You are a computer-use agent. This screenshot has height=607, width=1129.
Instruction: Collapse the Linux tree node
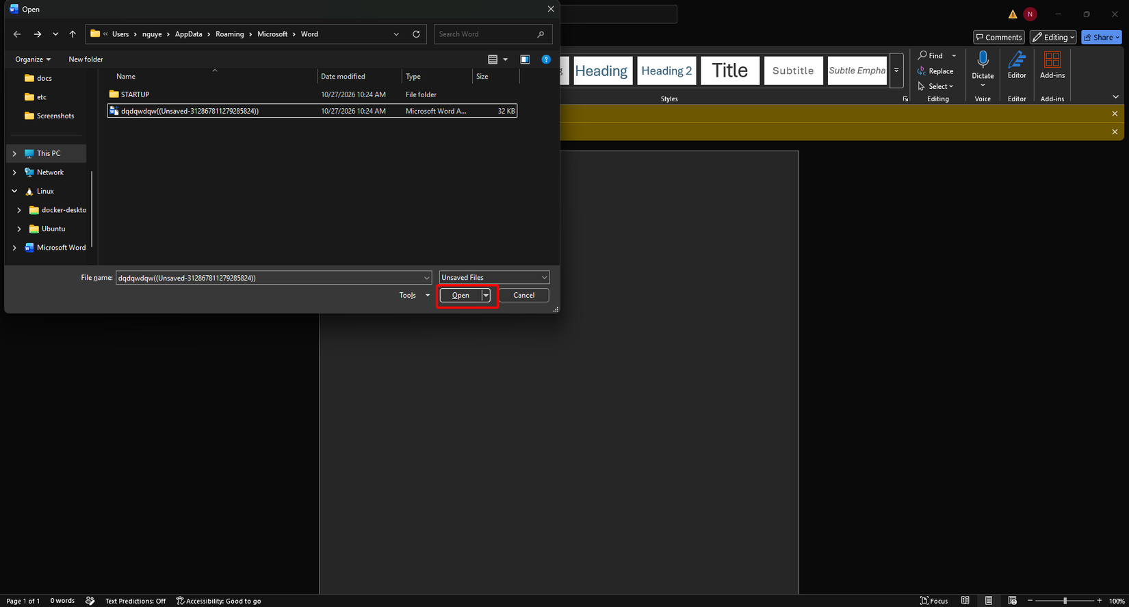(x=14, y=192)
